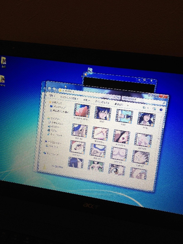Open the top desktop folder icon
The width and height of the screenshot is (183, 244).
coord(3,61)
